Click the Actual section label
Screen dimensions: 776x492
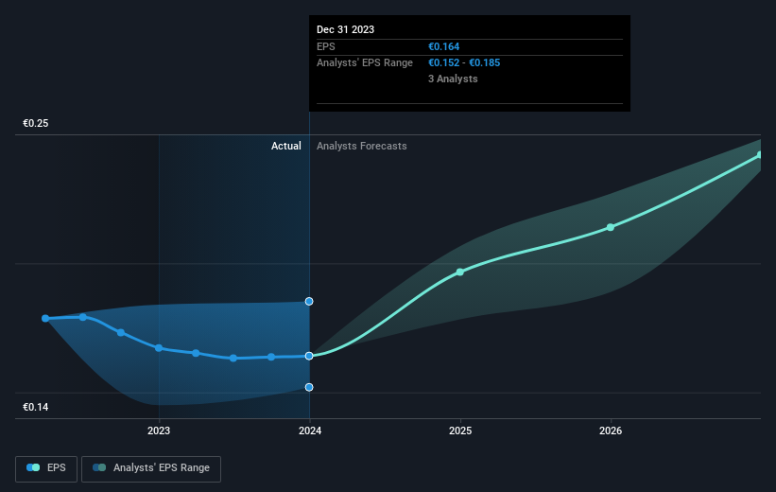point(286,146)
